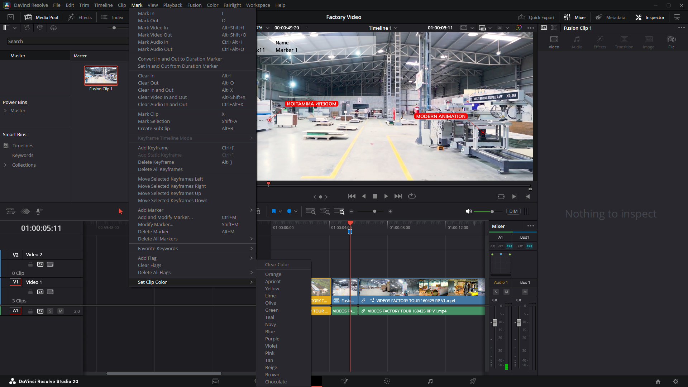Stop playback in the viewer
Screen dimensions: 688x387
pyautogui.click(x=375, y=196)
